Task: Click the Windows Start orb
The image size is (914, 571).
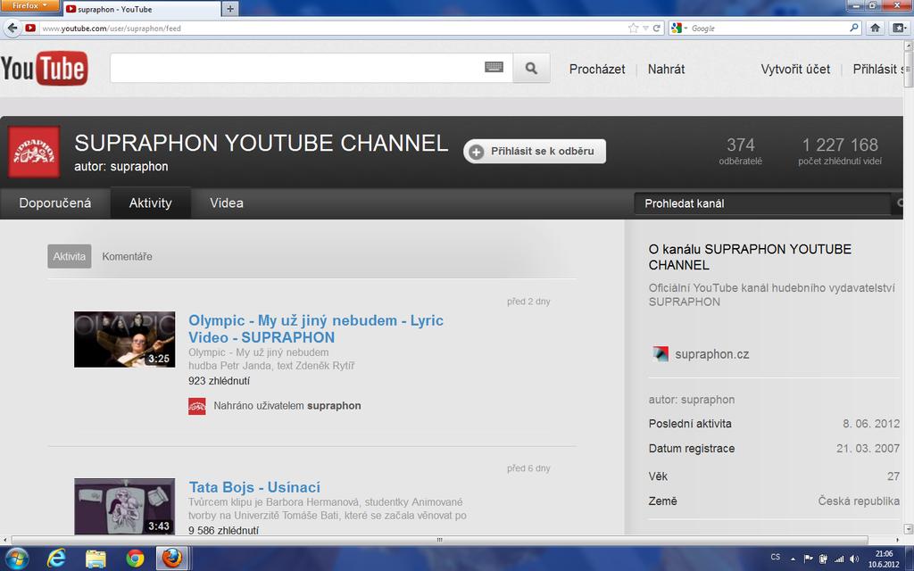Action: (x=17, y=559)
